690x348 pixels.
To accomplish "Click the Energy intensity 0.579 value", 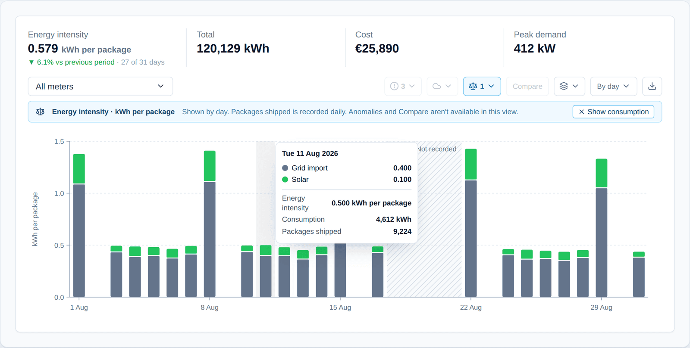I will pos(43,49).
